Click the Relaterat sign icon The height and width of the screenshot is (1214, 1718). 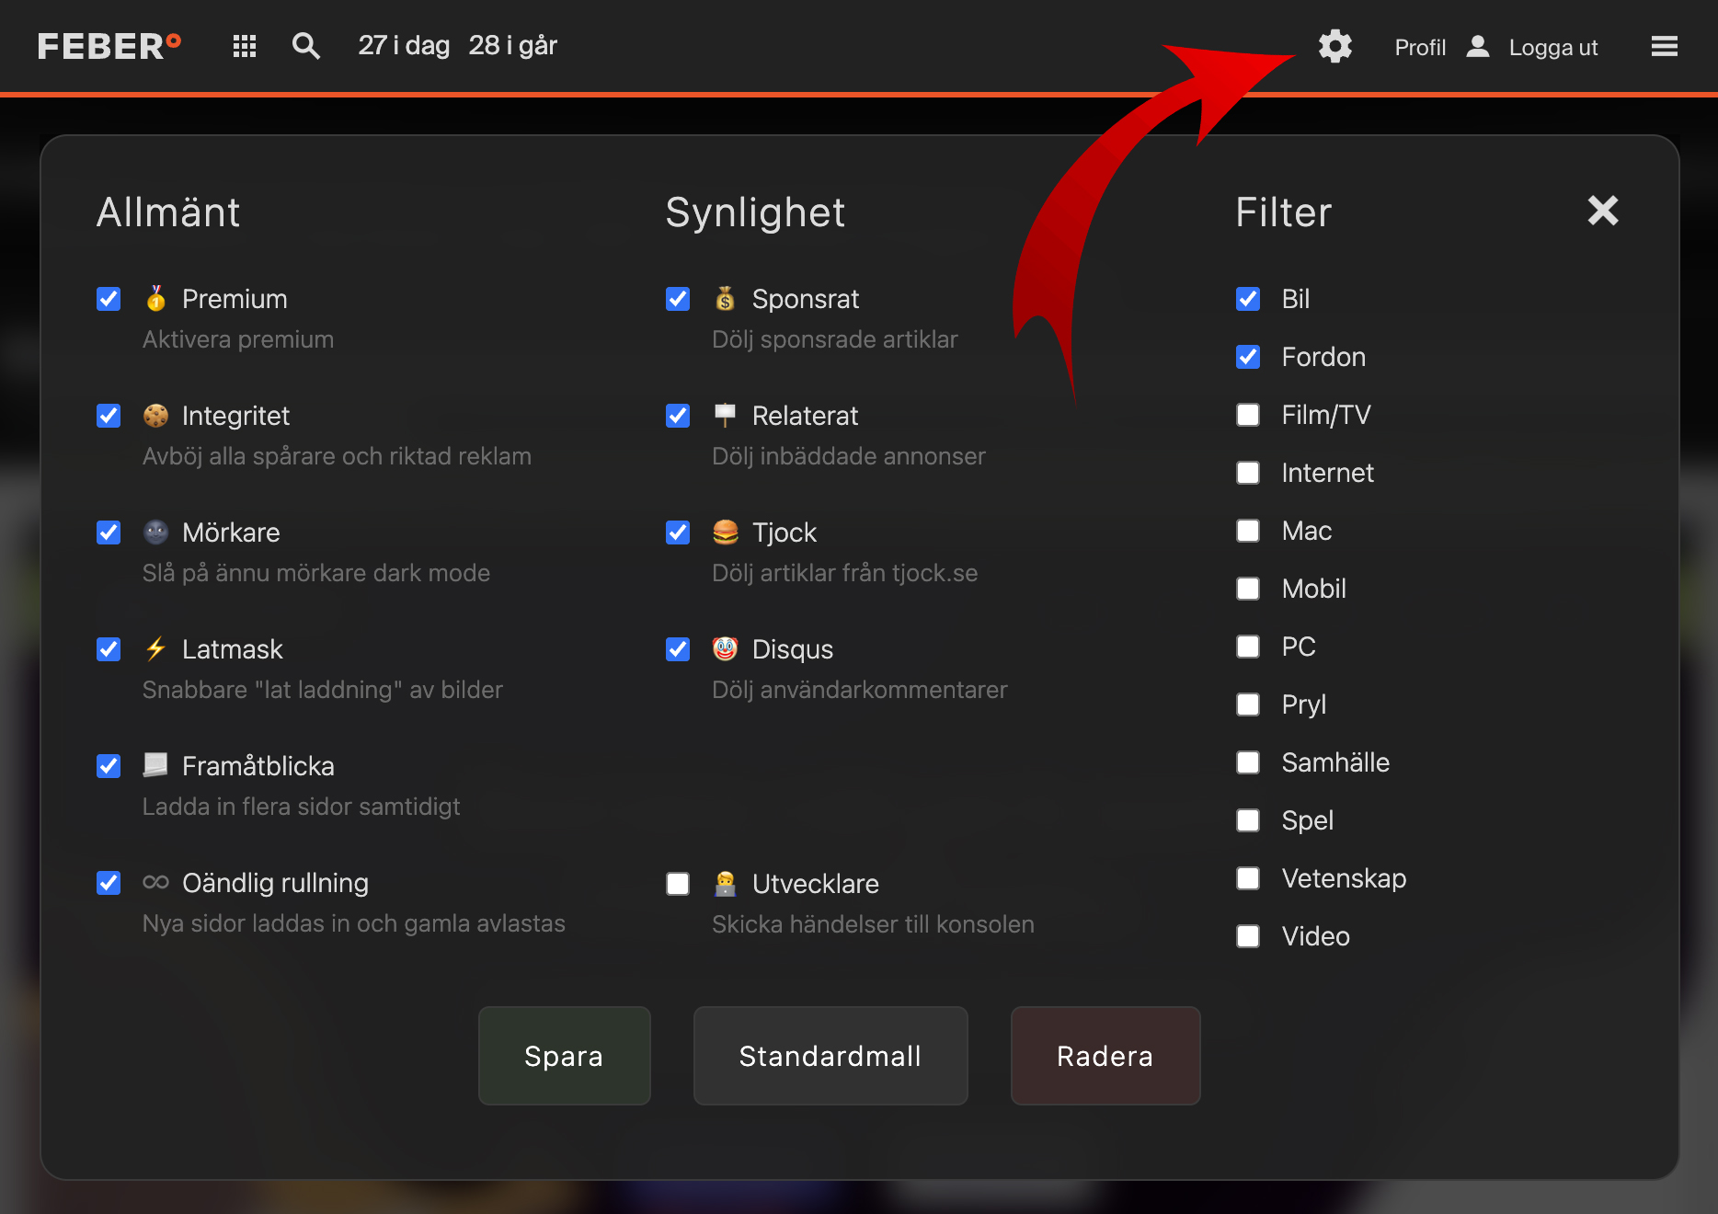point(726,416)
